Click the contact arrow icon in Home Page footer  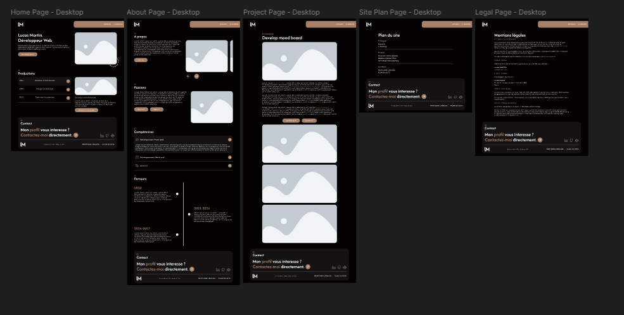(76, 135)
